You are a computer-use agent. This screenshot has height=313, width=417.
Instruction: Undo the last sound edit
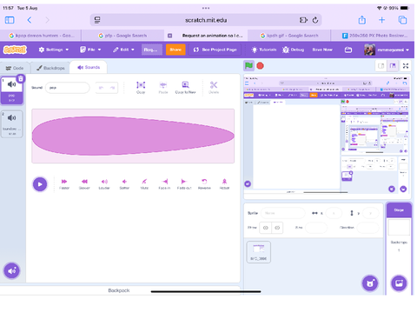[101, 88]
